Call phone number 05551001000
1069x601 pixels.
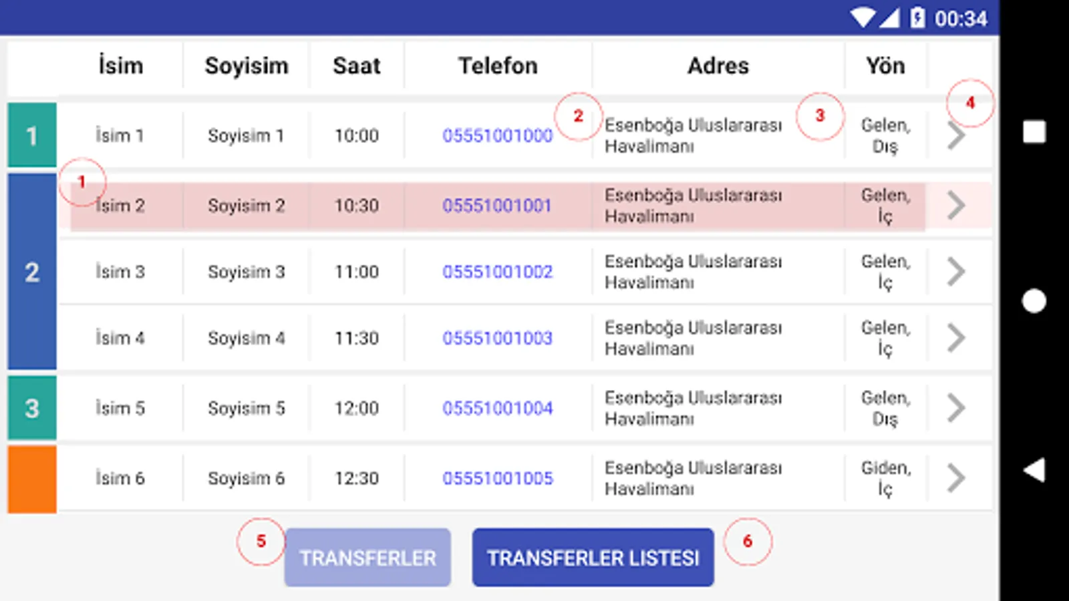point(497,136)
